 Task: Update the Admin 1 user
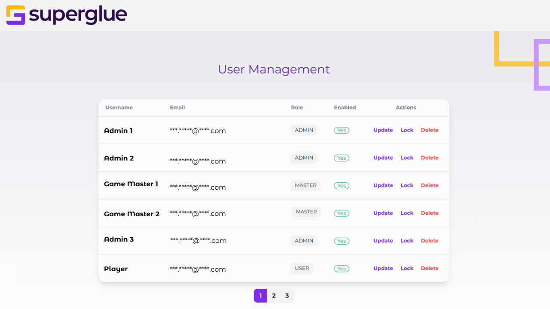point(383,130)
